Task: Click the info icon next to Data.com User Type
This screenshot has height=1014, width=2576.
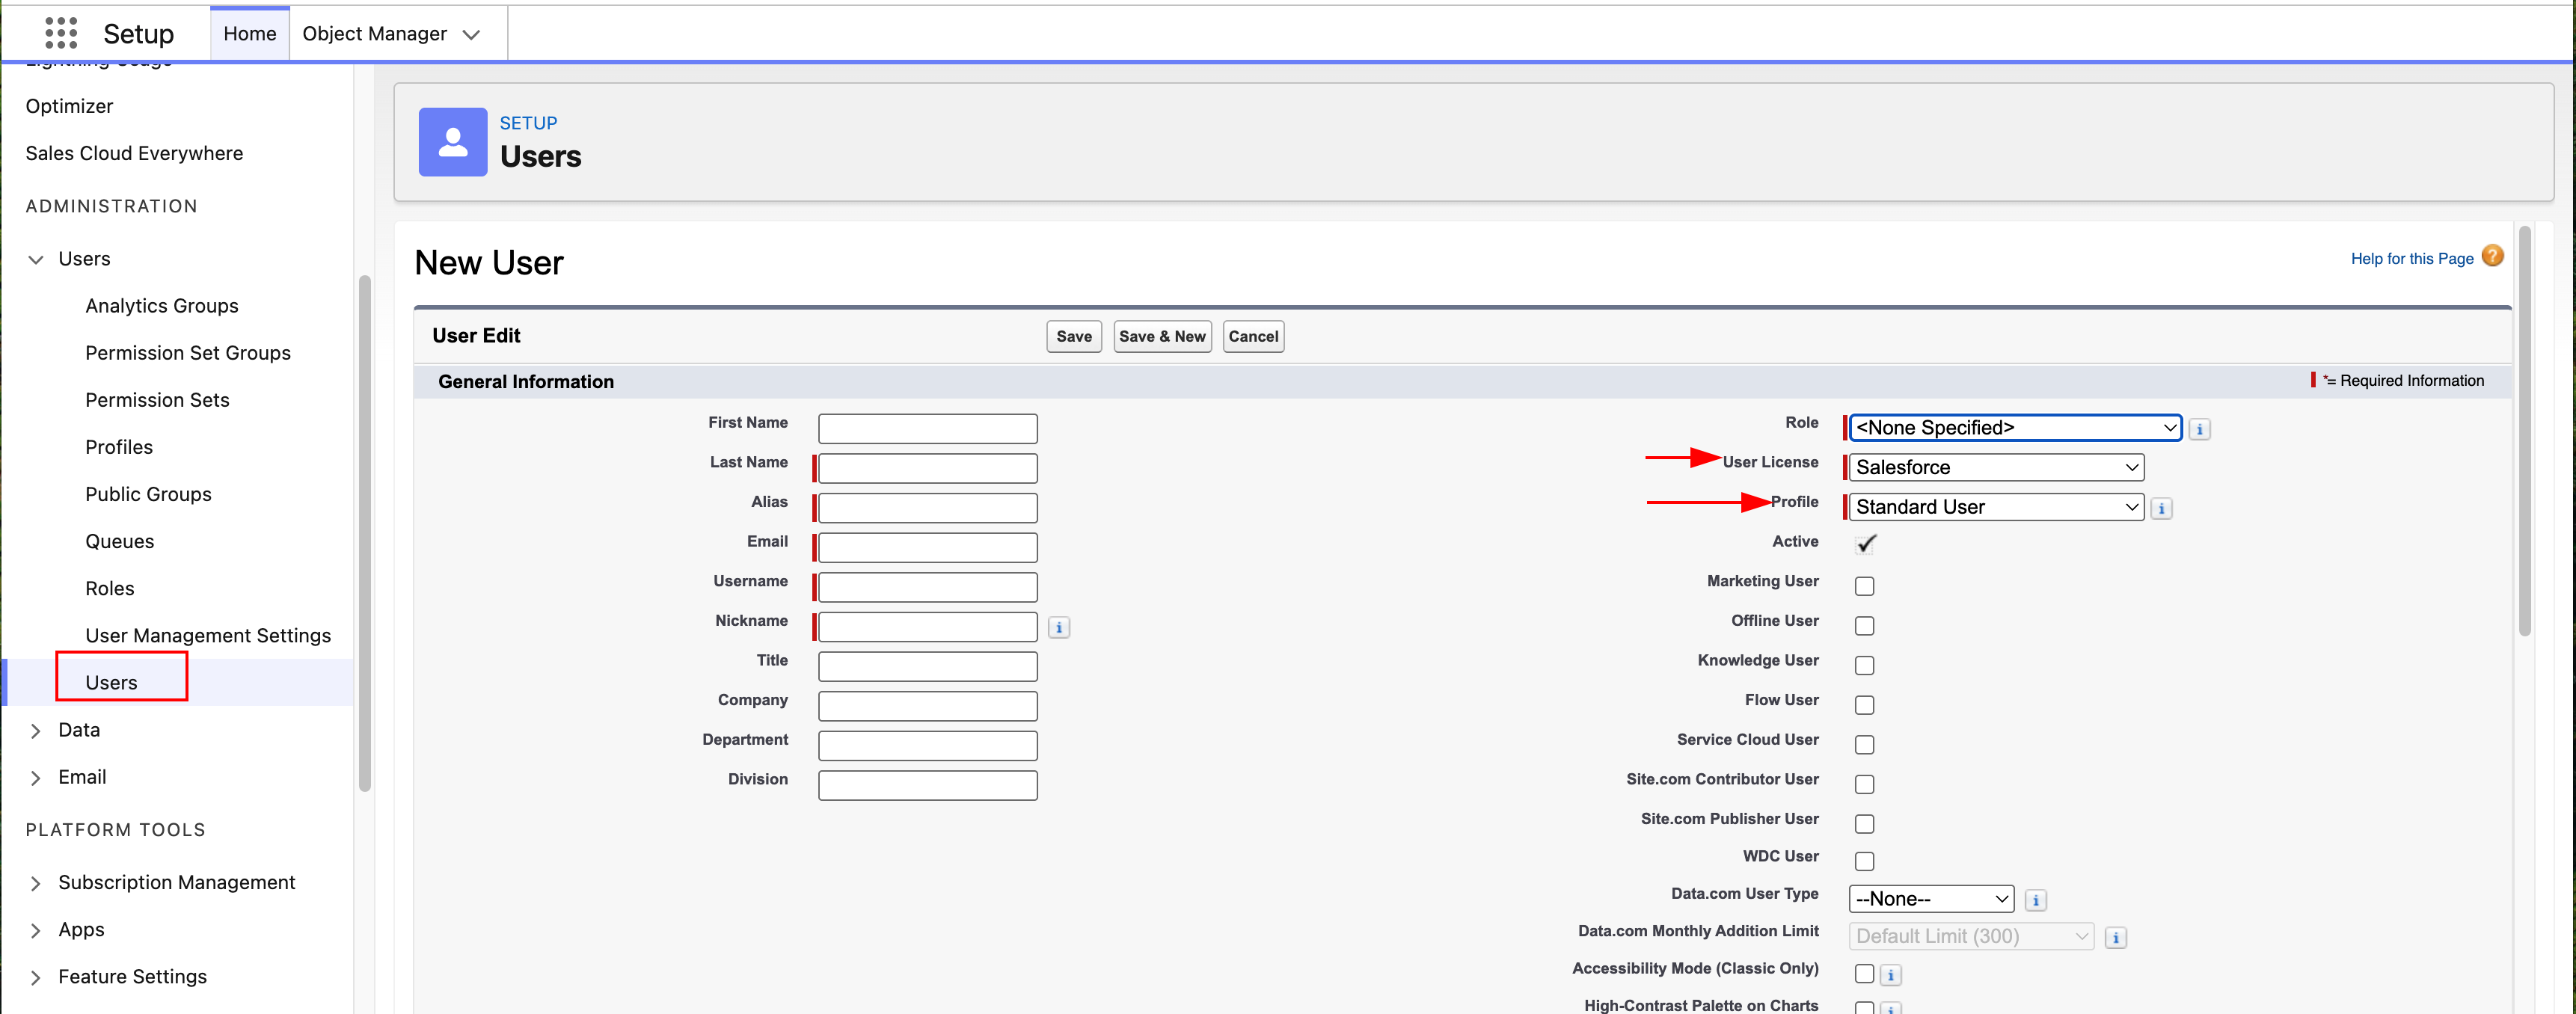Action: click(2036, 899)
